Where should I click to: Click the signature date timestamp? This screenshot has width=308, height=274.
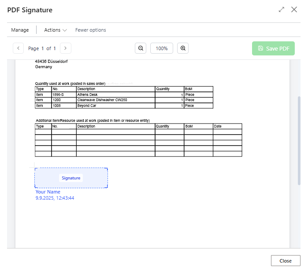(x=55, y=198)
